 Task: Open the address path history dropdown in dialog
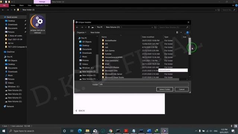click(152, 27)
